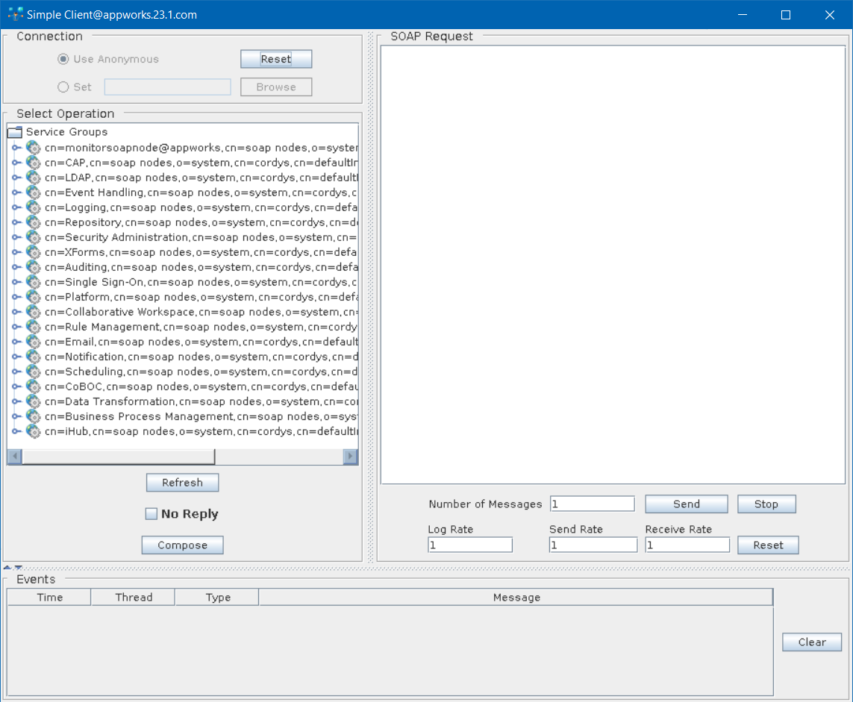Select the Use Anonymous radio button
Screen dimensions: 853x702
point(63,59)
